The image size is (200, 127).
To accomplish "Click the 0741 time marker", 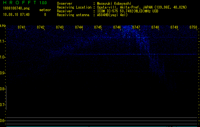I will [x=22, y=27].
